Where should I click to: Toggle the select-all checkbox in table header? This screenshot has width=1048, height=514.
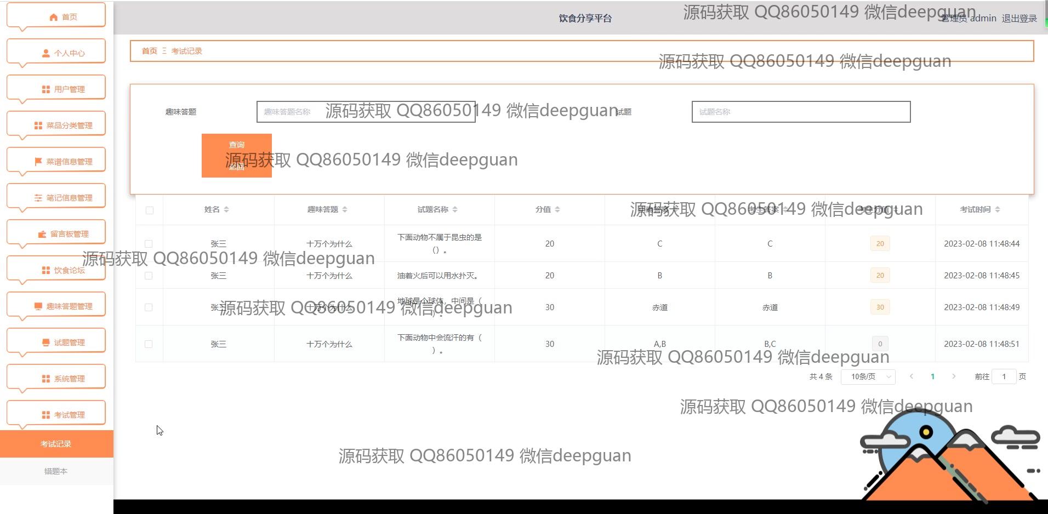[150, 210]
